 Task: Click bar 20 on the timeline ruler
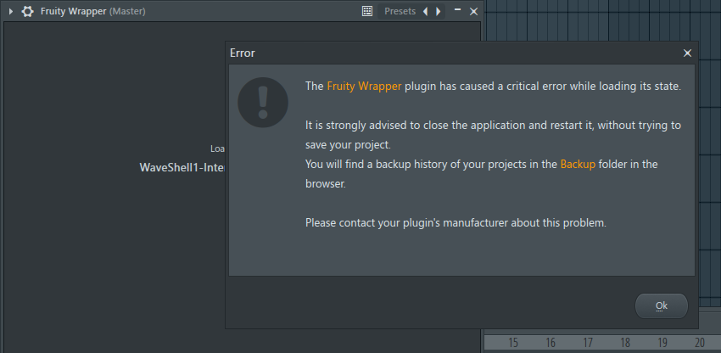(700, 343)
